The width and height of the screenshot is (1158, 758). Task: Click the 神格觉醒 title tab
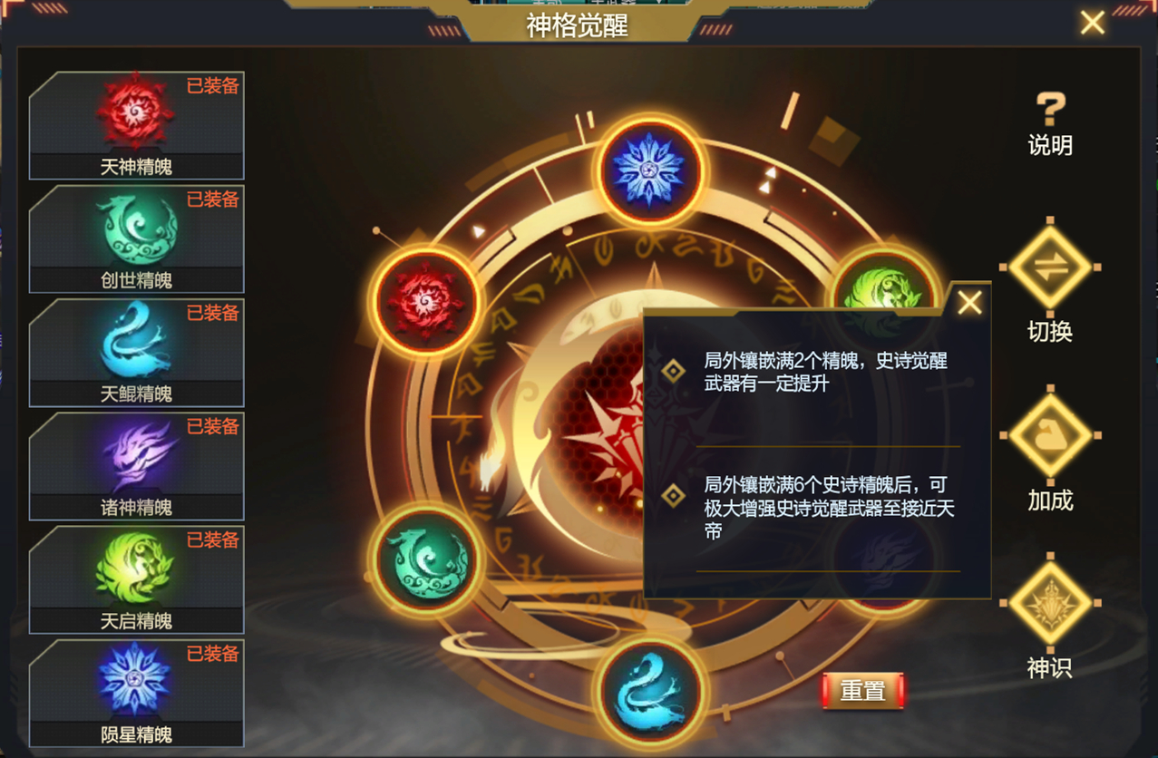pyautogui.click(x=578, y=25)
